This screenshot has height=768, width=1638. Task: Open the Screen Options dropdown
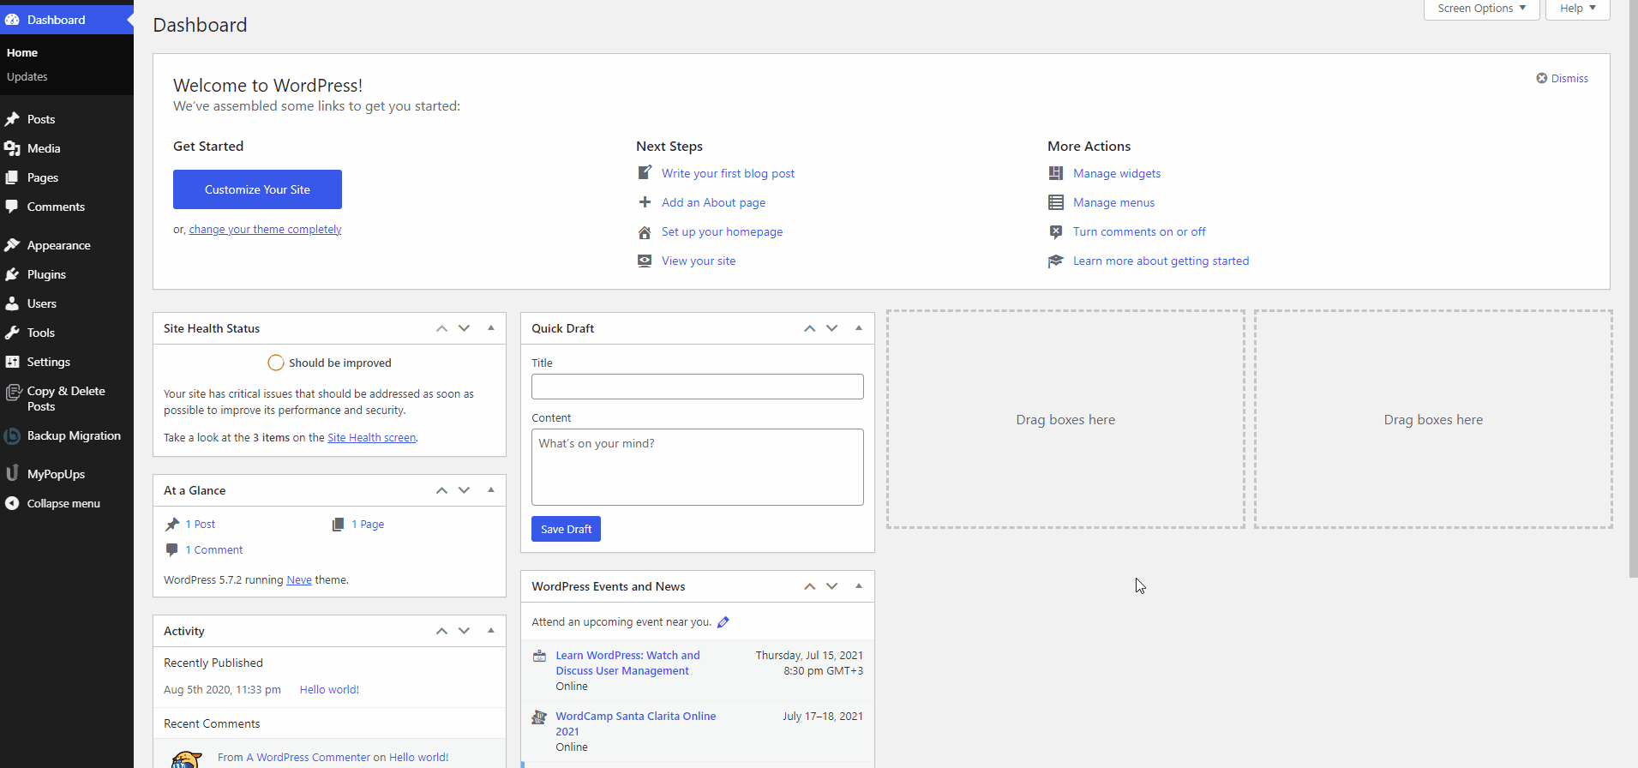pyautogui.click(x=1481, y=9)
